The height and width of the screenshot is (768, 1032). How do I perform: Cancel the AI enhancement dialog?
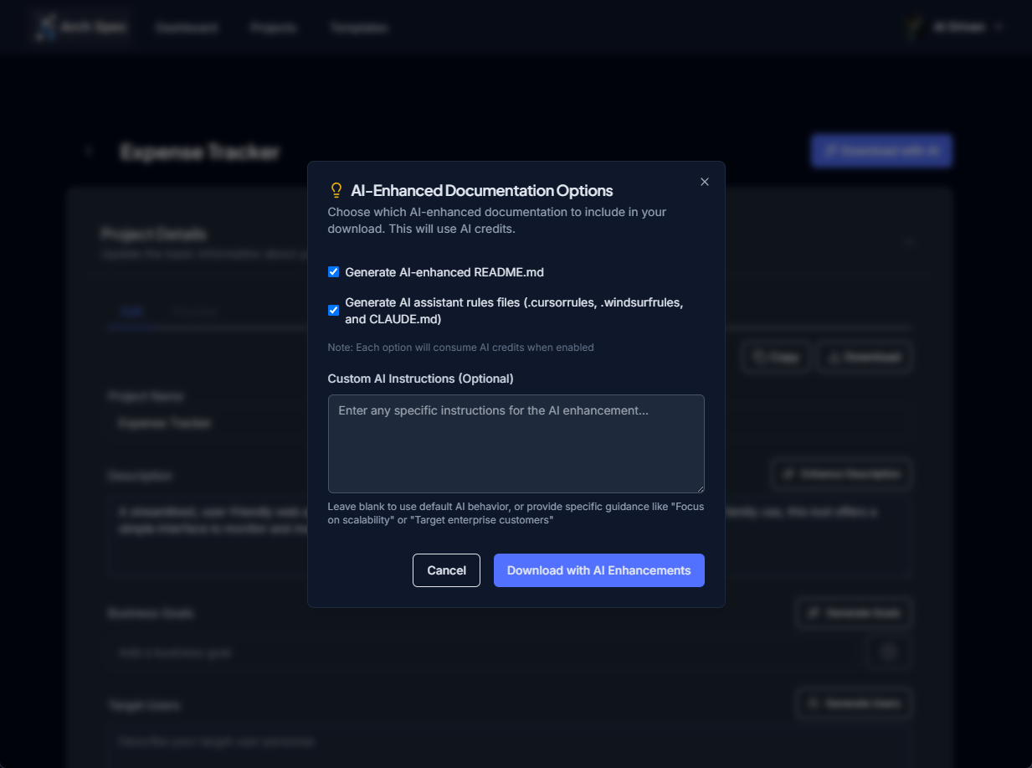(x=446, y=570)
